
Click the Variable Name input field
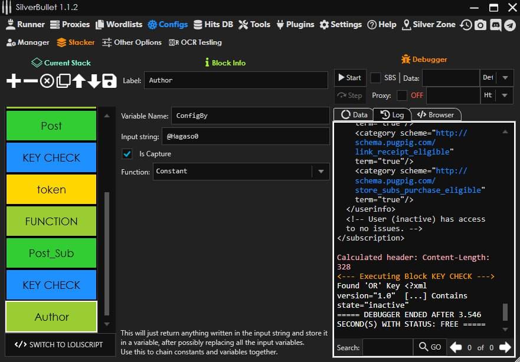[x=250, y=116]
